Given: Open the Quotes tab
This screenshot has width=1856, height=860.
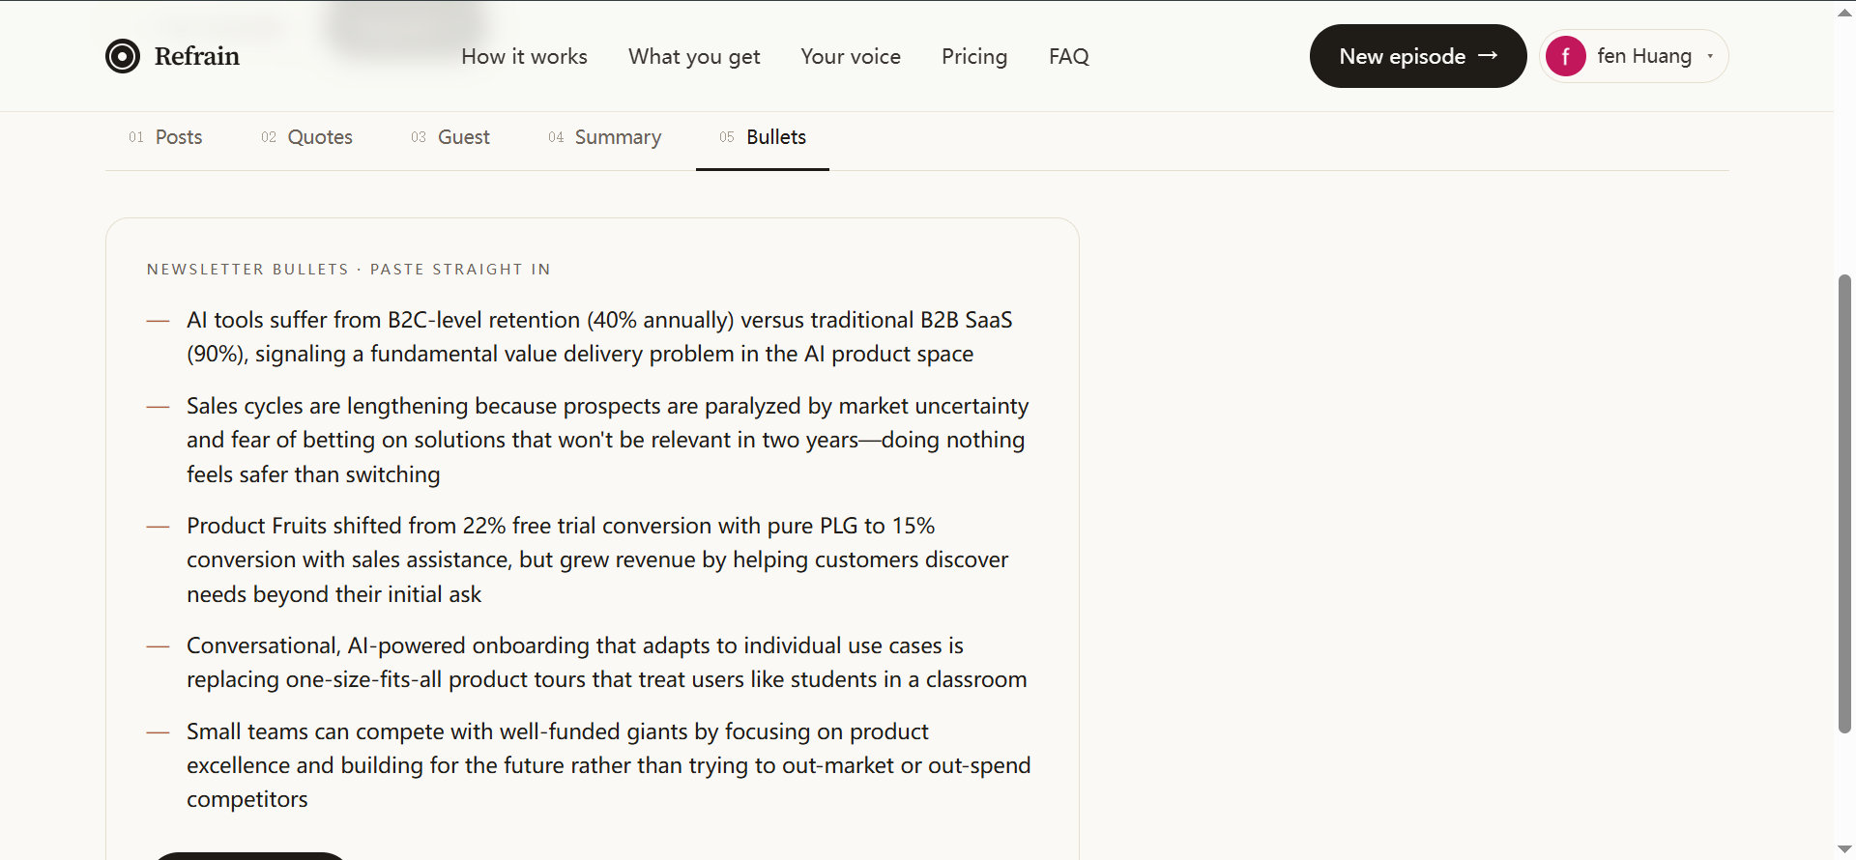Looking at the screenshot, I should (x=306, y=137).
